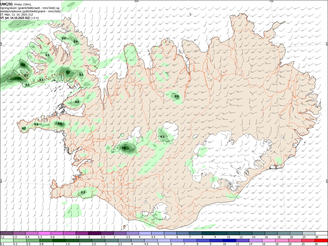328x246 pixels.
Task: Click the 'rigning/skúrir (grænt/blátt/rautt' legend description line
Action: click(x=30, y=8)
